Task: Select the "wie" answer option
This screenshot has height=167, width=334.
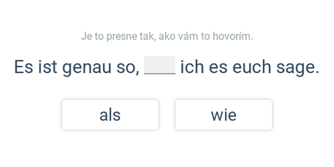Action: tap(224, 115)
